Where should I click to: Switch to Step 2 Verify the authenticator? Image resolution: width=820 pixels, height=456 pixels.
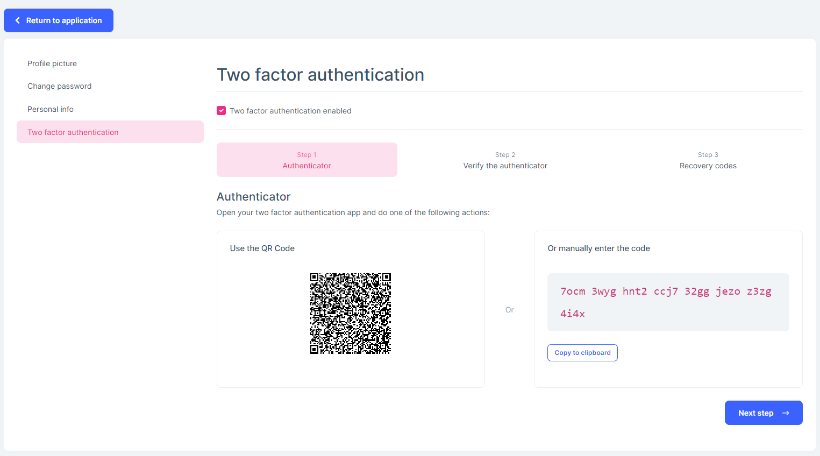click(x=505, y=160)
